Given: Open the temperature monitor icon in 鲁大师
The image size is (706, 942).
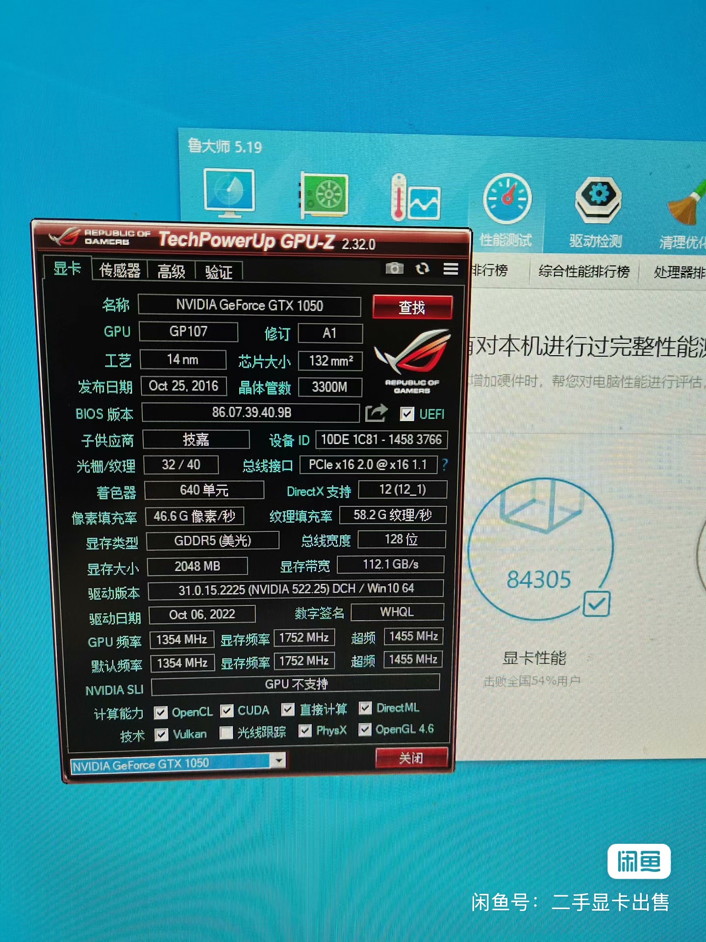Looking at the screenshot, I should point(416,197).
